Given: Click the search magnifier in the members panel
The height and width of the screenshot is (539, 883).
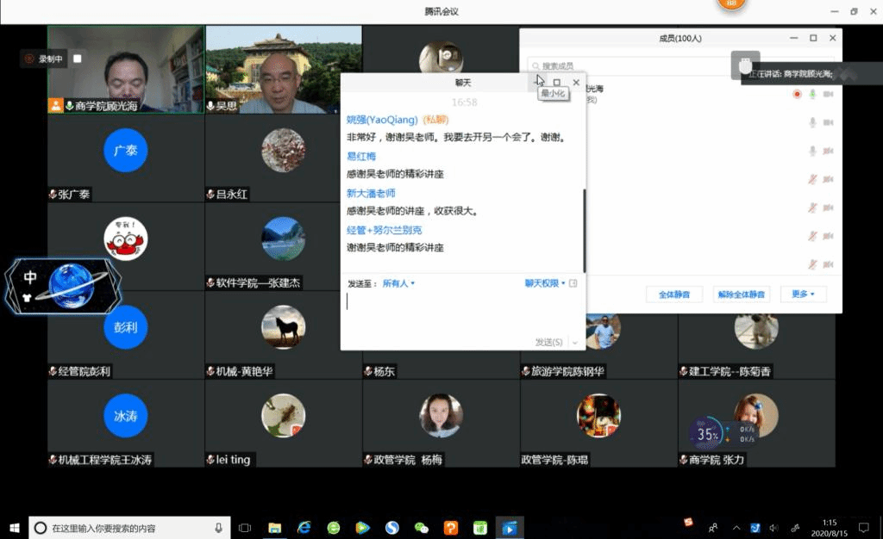Looking at the screenshot, I should click(535, 66).
